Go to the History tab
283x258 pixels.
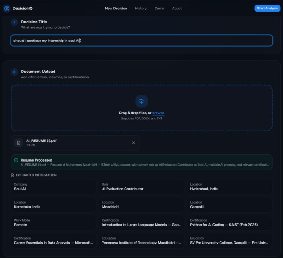pyautogui.click(x=141, y=8)
